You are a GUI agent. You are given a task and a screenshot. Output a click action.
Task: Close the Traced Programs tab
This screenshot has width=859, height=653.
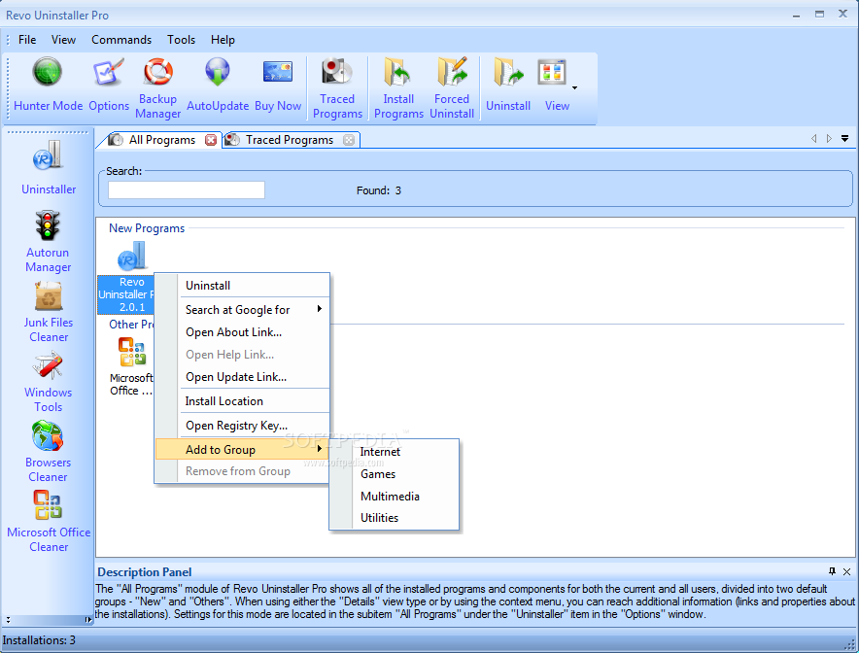[x=349, y=140]
